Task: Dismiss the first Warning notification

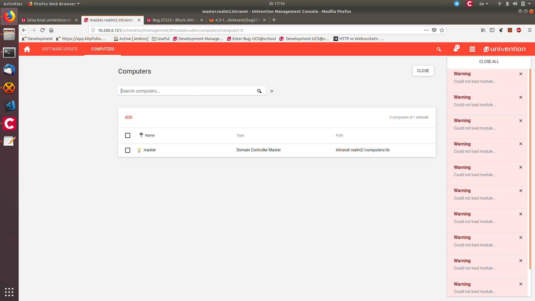Action: (x=521, y=74)
